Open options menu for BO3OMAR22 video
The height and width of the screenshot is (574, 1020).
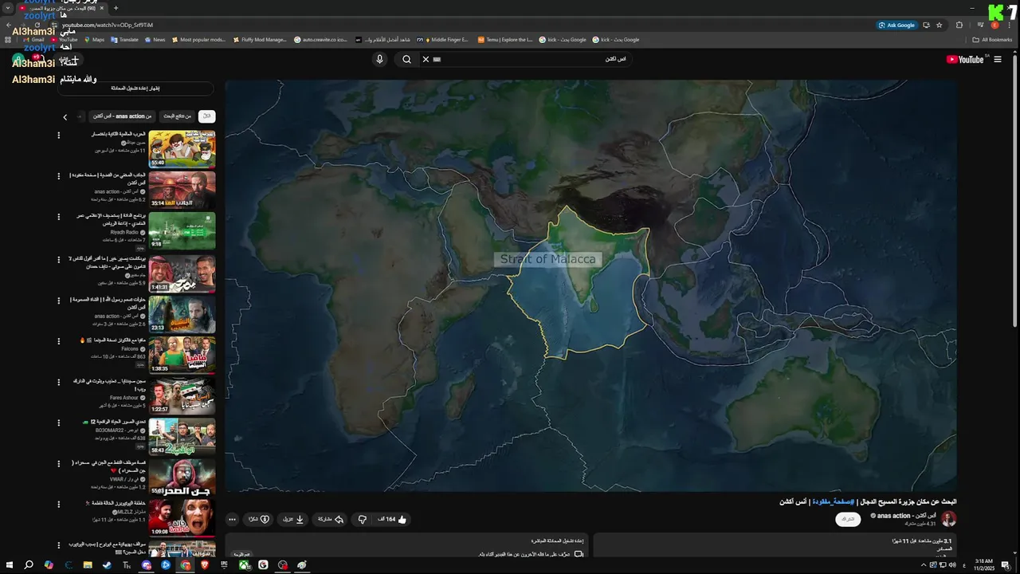coord(58,423)
